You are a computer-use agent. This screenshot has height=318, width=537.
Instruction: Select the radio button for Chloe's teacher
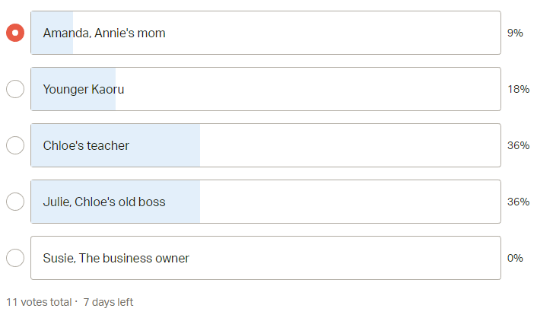(x=15, y=145)
